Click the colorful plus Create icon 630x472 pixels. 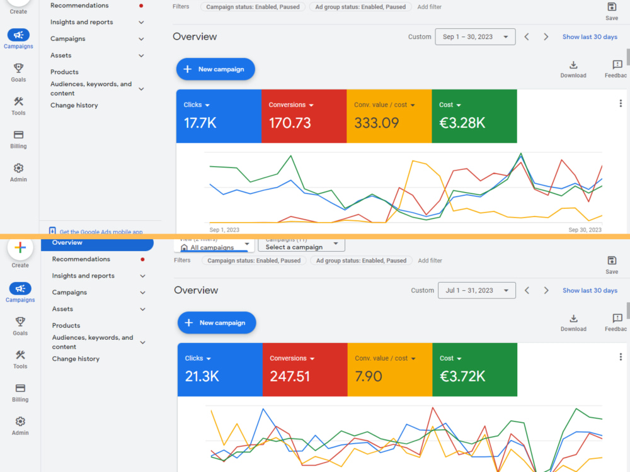[20, 247]
